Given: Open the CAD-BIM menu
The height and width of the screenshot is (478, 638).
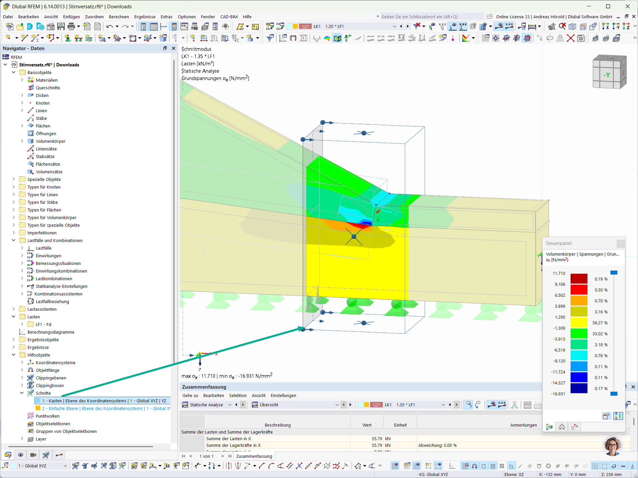Looking at the screenshot, I should click(x=229, y=17).
